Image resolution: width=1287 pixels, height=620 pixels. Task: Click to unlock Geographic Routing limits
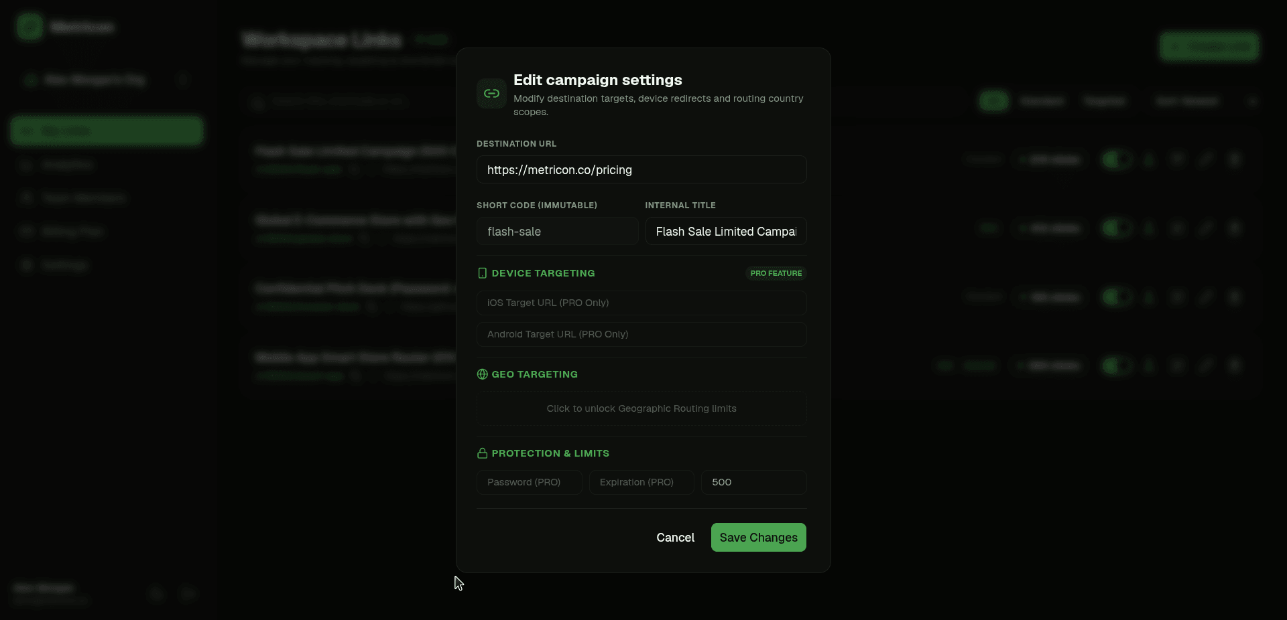pos(641,408)
